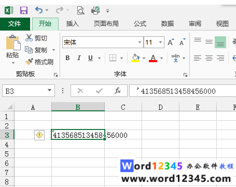
Task: Toggle underline formatting
Action: [90, 58]
